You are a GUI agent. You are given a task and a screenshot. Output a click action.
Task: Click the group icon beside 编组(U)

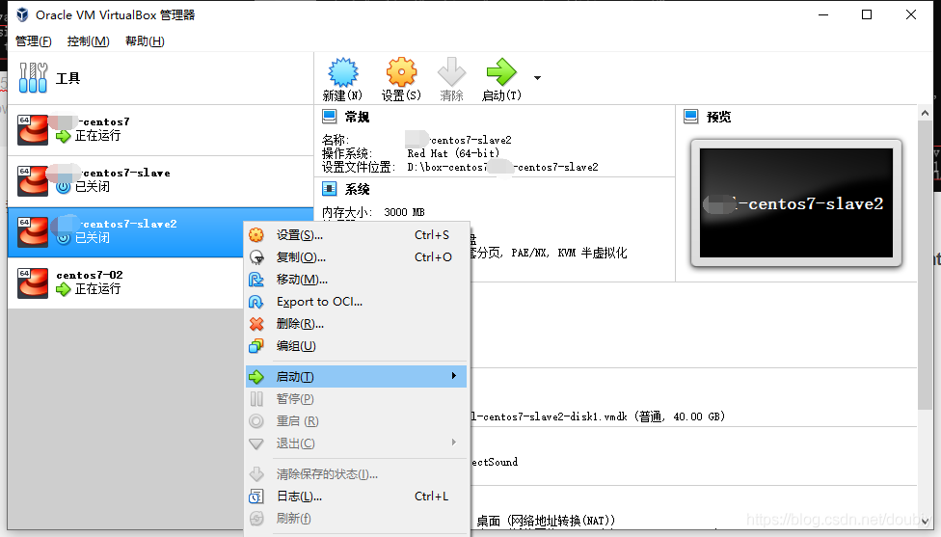click(256, 346)
